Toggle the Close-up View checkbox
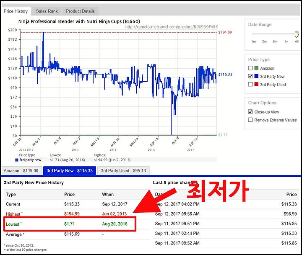The width and height of the screenshot is (302, 255). coord(250,112)
